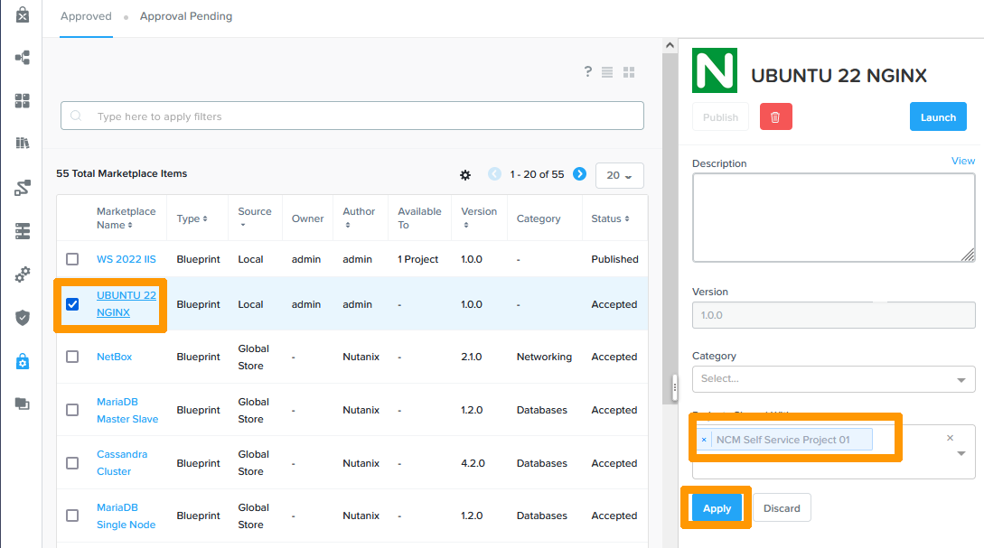Click the Apply button
Screen dimensions: 984x548
[x=717, y=508]
